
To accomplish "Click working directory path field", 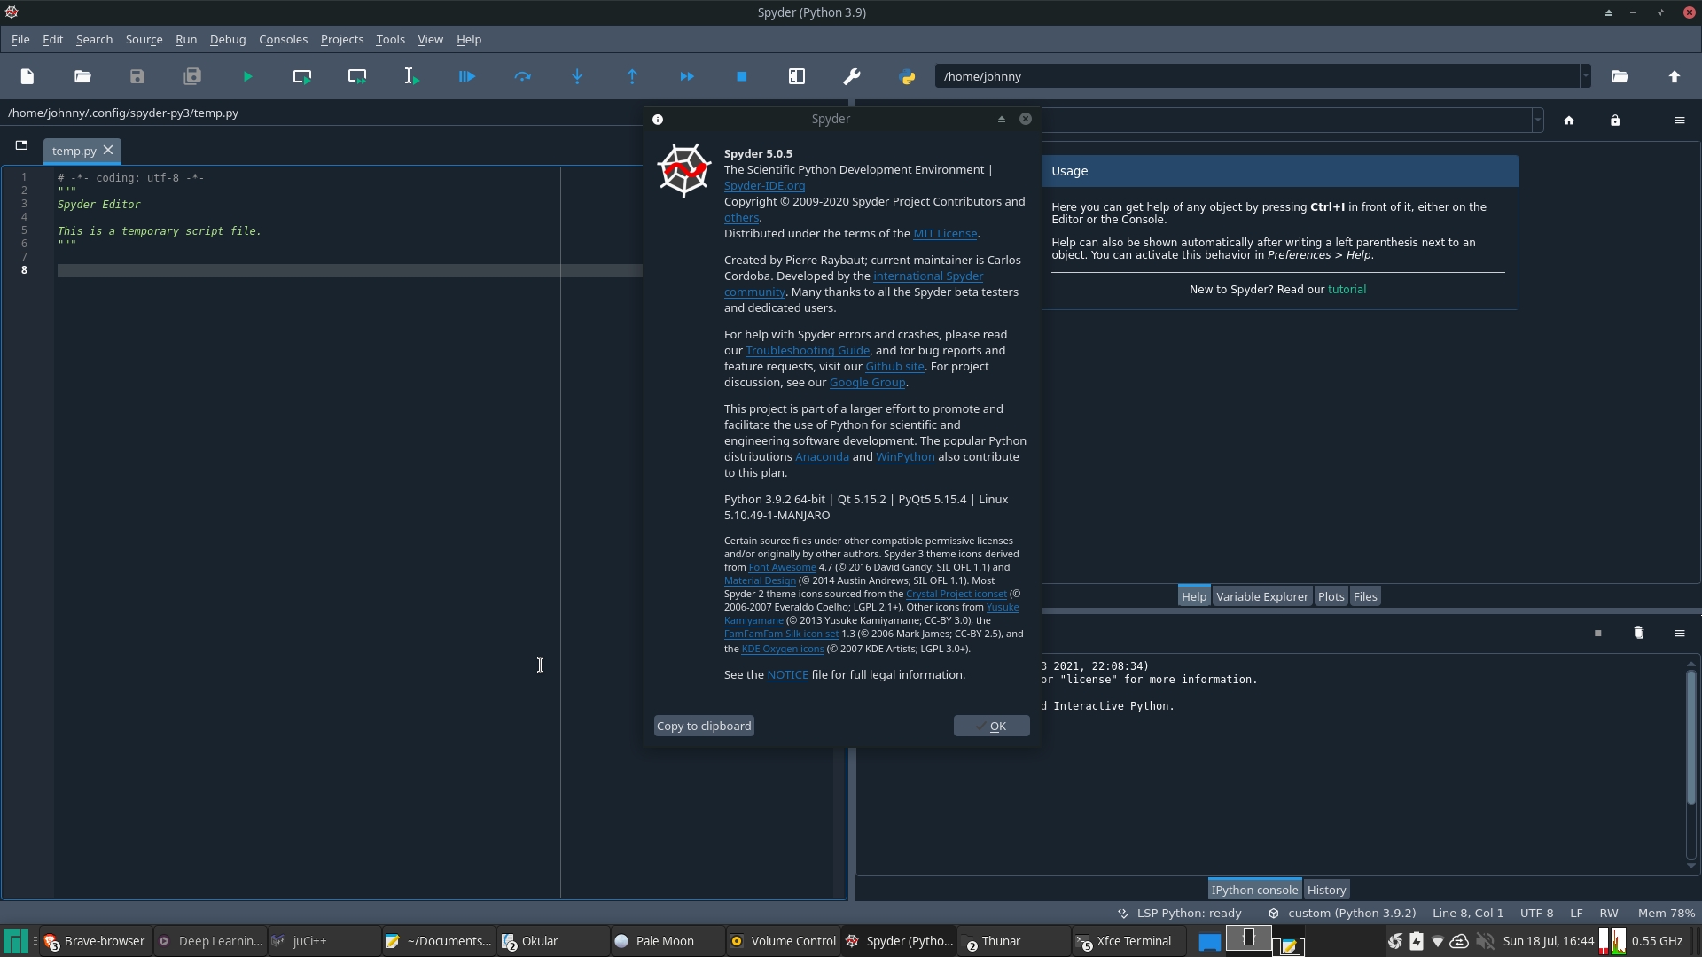I will click(1257, 76).
